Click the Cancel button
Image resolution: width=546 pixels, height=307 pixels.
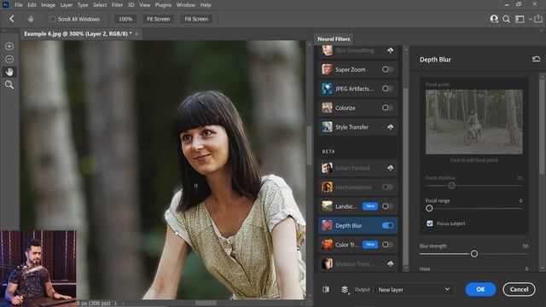pyautogui.click(x=519, y=289)
